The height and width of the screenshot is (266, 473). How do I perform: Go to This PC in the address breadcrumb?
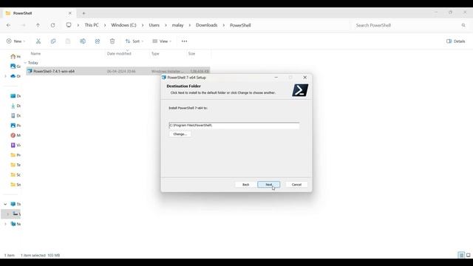pyautogui.click(x=92, y=25)
